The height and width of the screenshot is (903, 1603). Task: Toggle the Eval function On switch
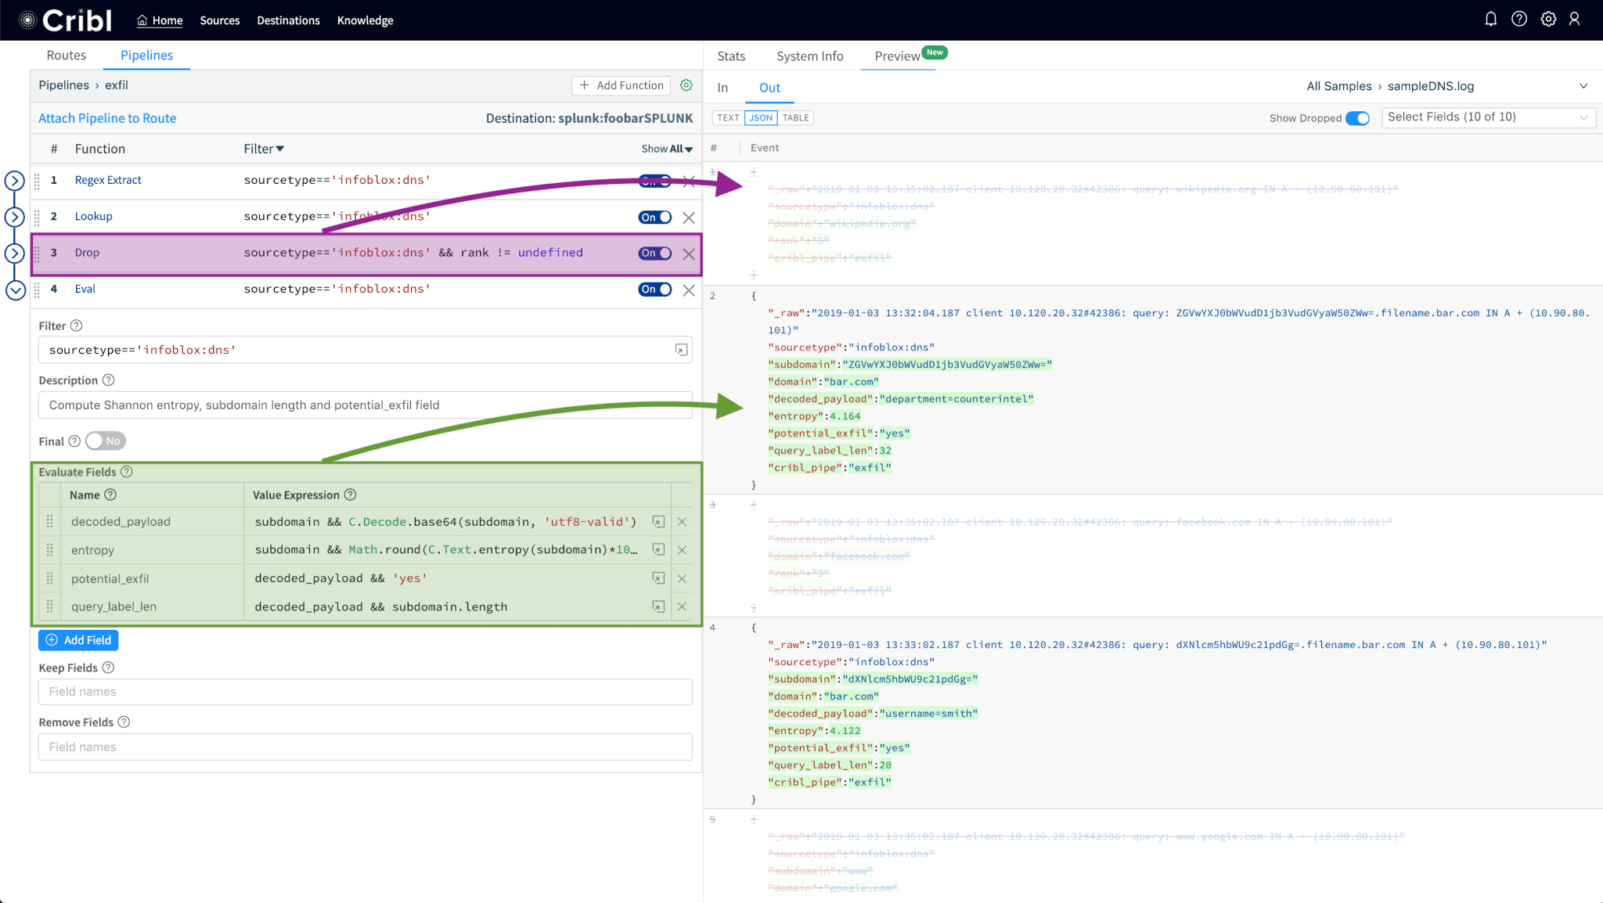click(655, 290)
